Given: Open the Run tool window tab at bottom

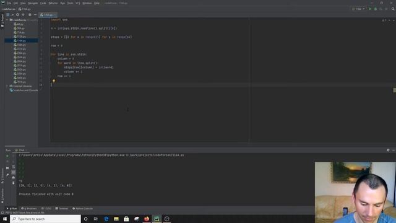Looking at the screenshot, I should [12, 209].
